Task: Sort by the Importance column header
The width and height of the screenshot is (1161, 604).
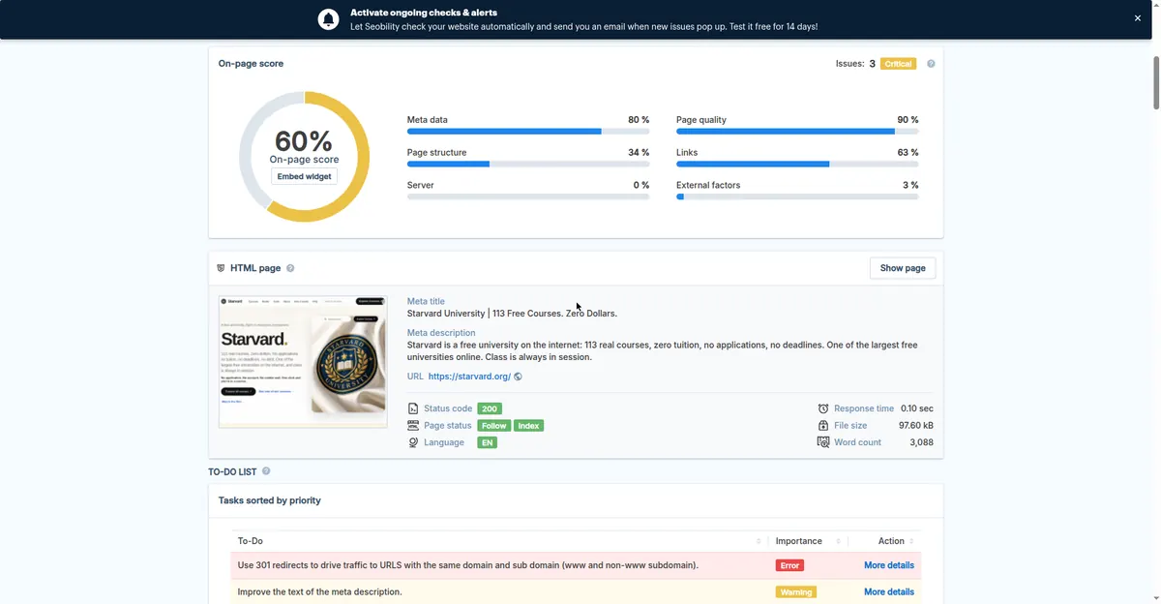Action: 807,541
